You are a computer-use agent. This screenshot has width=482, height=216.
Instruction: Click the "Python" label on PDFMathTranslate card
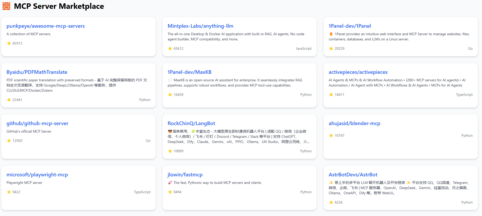click(x=145, y=100)
